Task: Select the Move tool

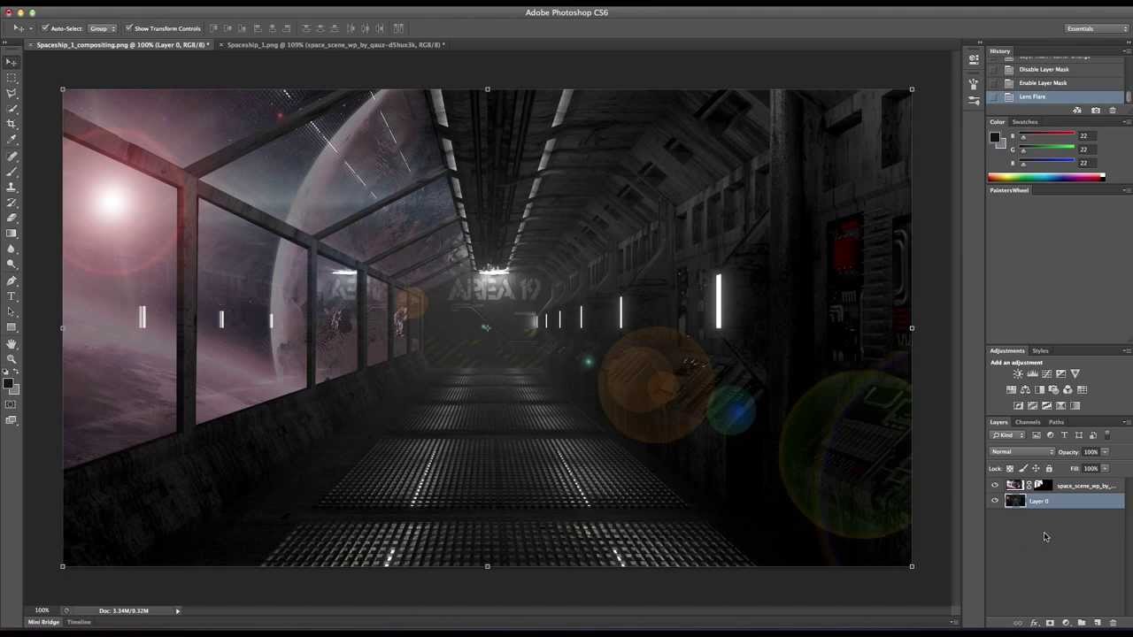Action: [12, 62]
